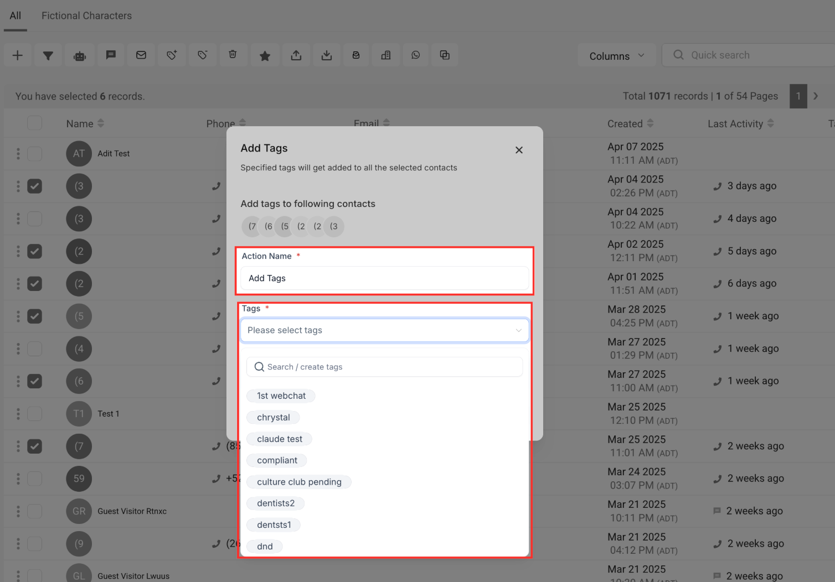This screenshot has width=835, height=582.
Task: Click the T1 avatar of Test 1
Action: pos(79,414)
